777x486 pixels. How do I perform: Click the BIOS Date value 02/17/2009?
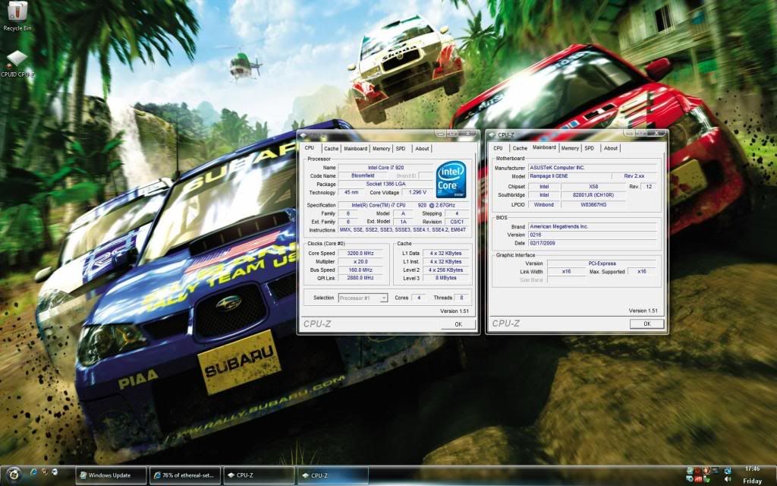(593, 244)
